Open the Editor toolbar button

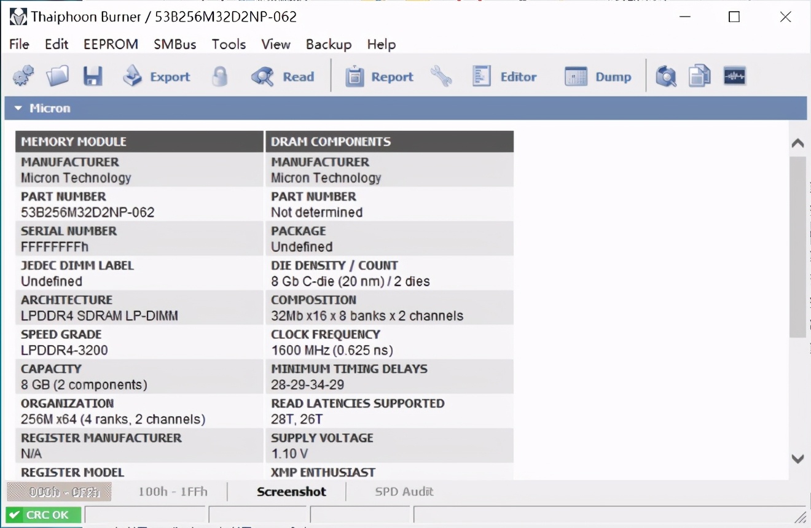[x=504, y=77]
